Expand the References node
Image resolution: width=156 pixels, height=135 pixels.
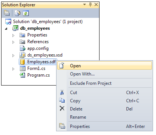[13, 42]
